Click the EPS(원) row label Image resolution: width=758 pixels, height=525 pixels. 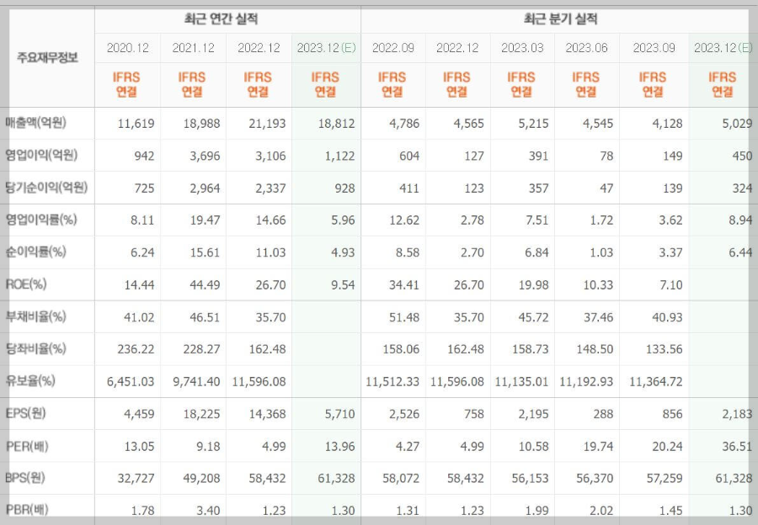(x=25, y=413)
